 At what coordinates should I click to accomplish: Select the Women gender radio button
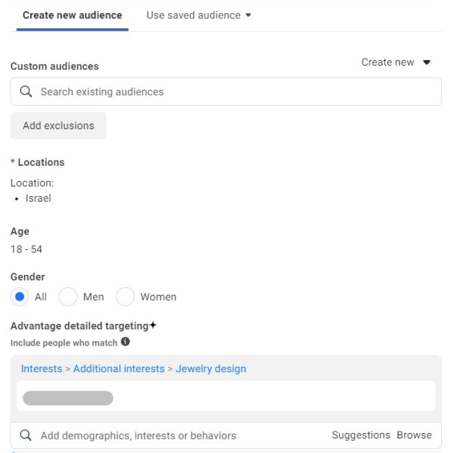tap(125, 297)
